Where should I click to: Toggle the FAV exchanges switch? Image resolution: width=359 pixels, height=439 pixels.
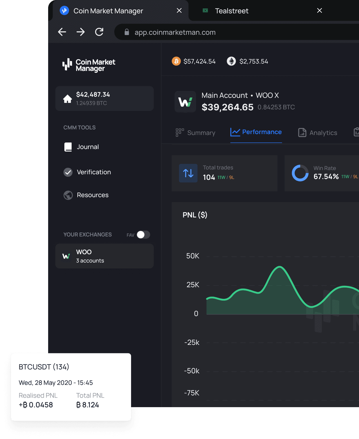click(x=143, y=235)
